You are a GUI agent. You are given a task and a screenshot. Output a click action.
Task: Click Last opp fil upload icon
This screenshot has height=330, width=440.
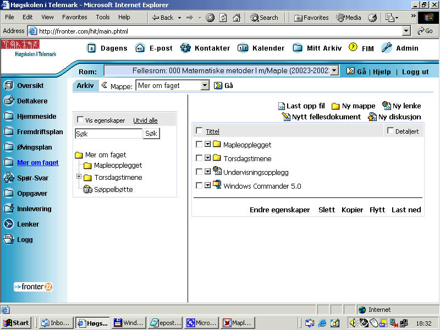coord(281,106)
